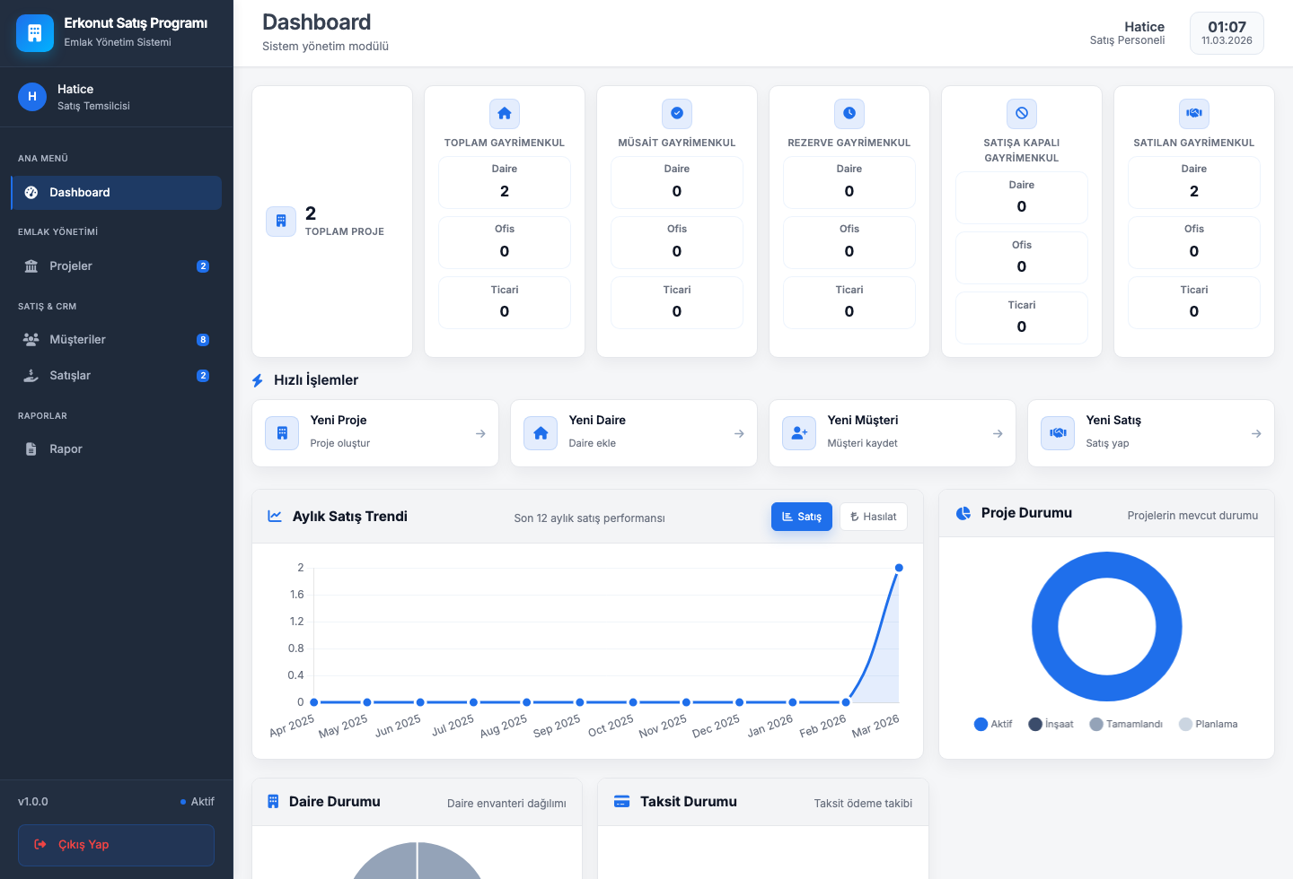Open Yeni Satış using its arrow

point(1256,434)
